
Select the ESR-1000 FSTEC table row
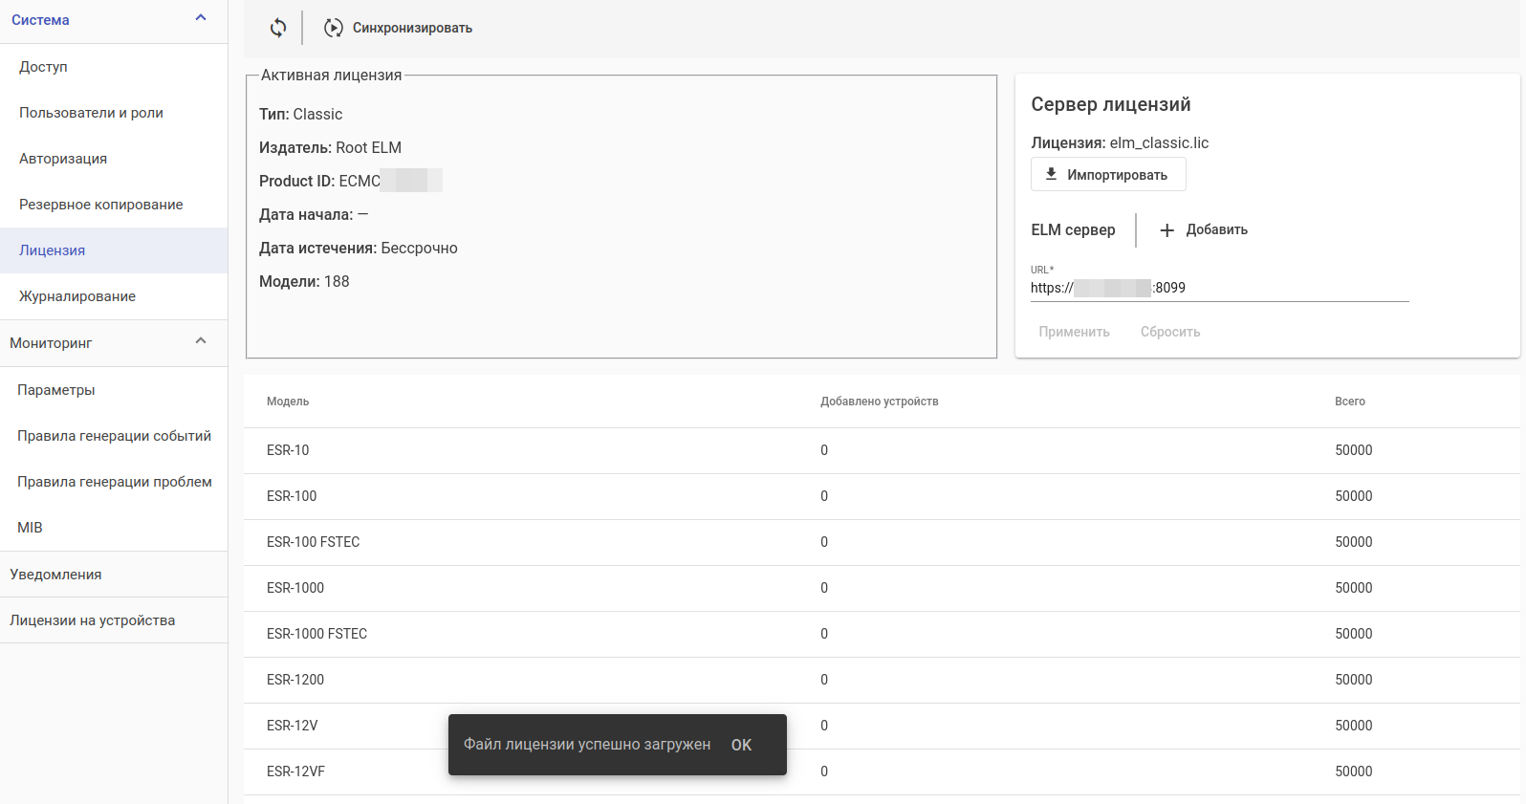pyautogui.click(x=316, y=634)
